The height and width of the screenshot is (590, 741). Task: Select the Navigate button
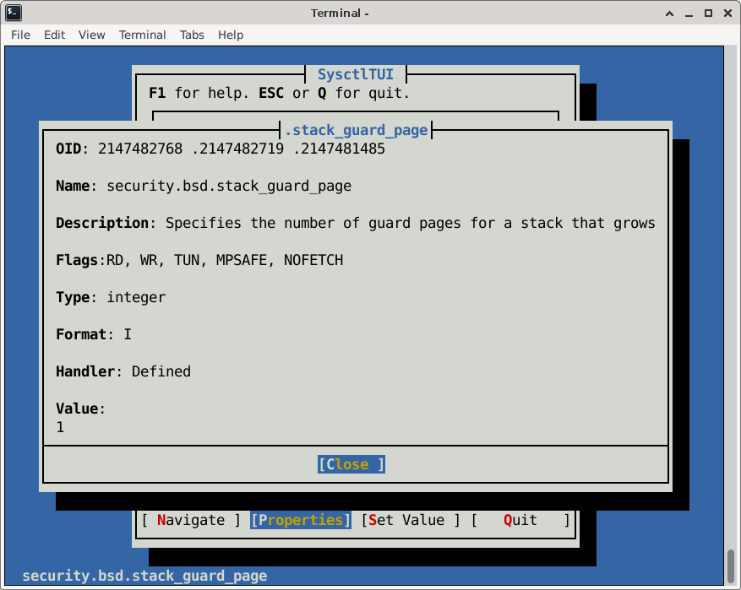tap(191, 520)
